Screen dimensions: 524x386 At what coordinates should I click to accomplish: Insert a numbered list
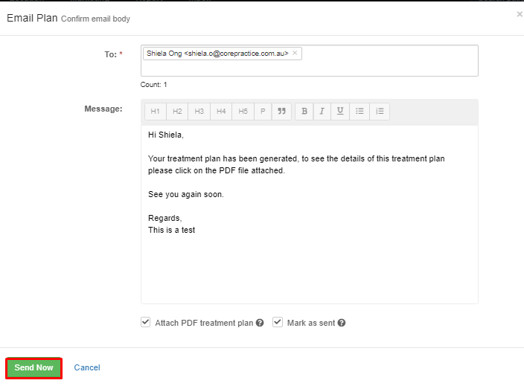point(380,112)
